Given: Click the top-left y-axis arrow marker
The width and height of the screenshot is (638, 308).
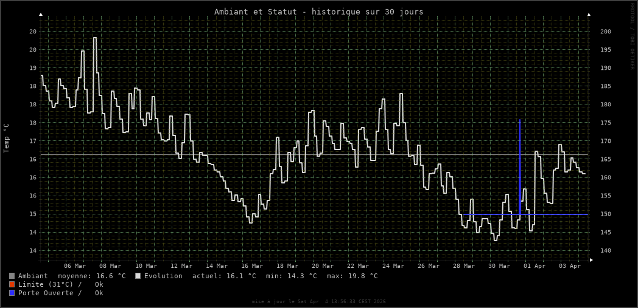Looking at the screenshot, I should coord(41,14).
